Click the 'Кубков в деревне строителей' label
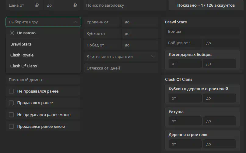The width and height of the screenshot is (246, 153). (199, 89)
